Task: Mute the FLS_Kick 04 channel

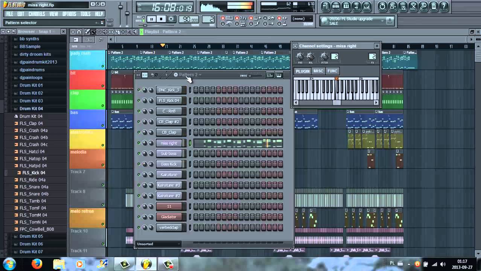Action: [139, 100]
